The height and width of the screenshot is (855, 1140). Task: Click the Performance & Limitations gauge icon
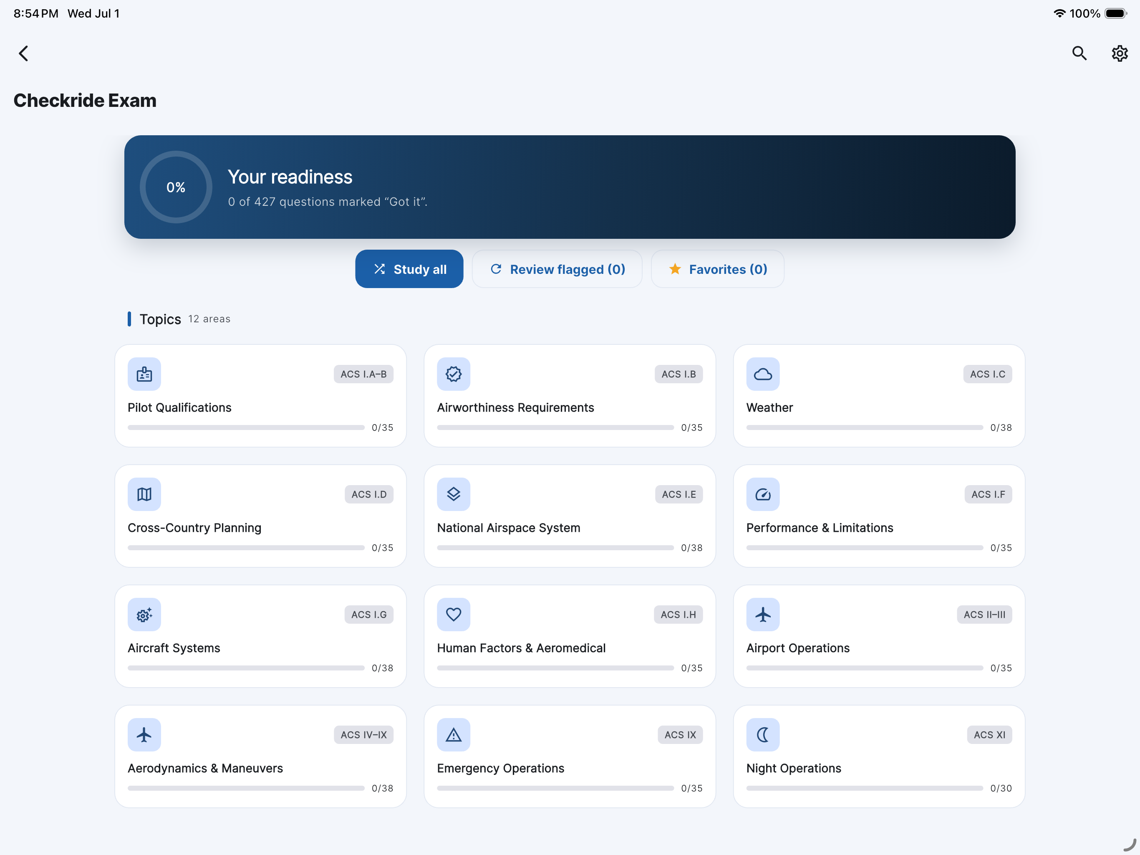763,494
